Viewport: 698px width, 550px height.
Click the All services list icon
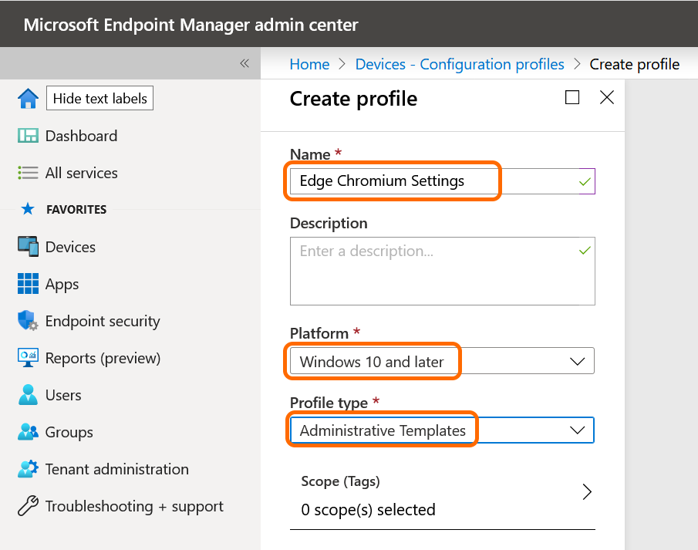click(x=28, y=173)
